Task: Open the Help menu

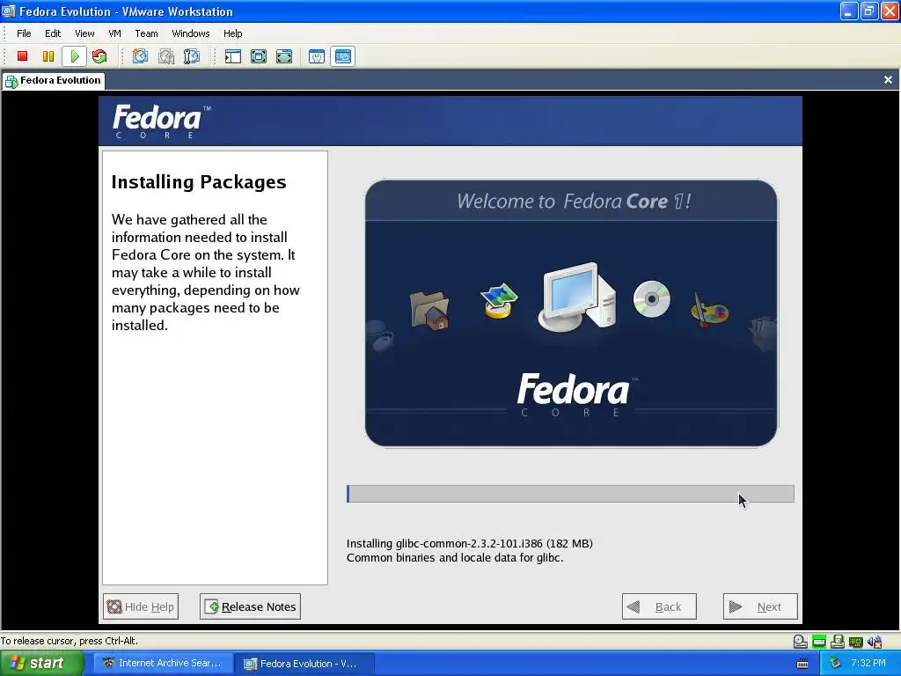Action: click(x=232, y=33)
